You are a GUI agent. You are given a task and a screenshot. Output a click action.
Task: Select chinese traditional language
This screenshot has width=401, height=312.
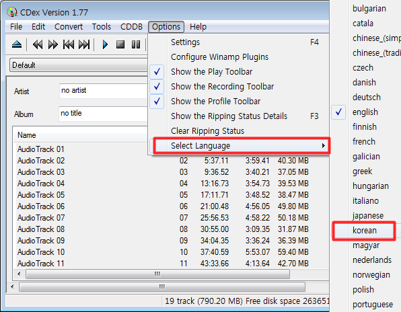point(377,53)
